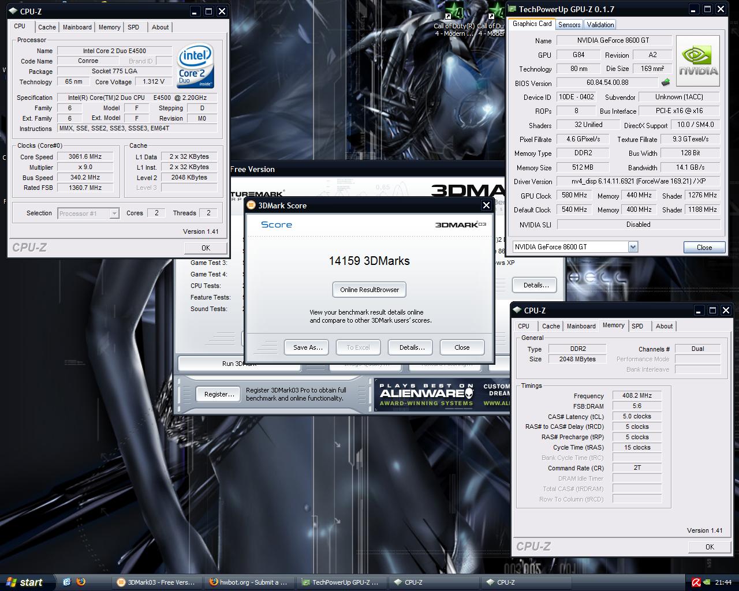Close the 3DMark Score dialog with X

pos(486,205)
